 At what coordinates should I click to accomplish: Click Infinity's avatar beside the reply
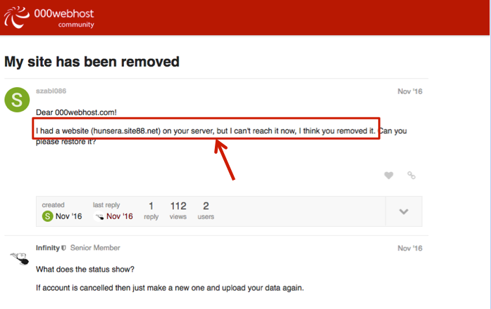pyautogui.click(x=18, y=258)
